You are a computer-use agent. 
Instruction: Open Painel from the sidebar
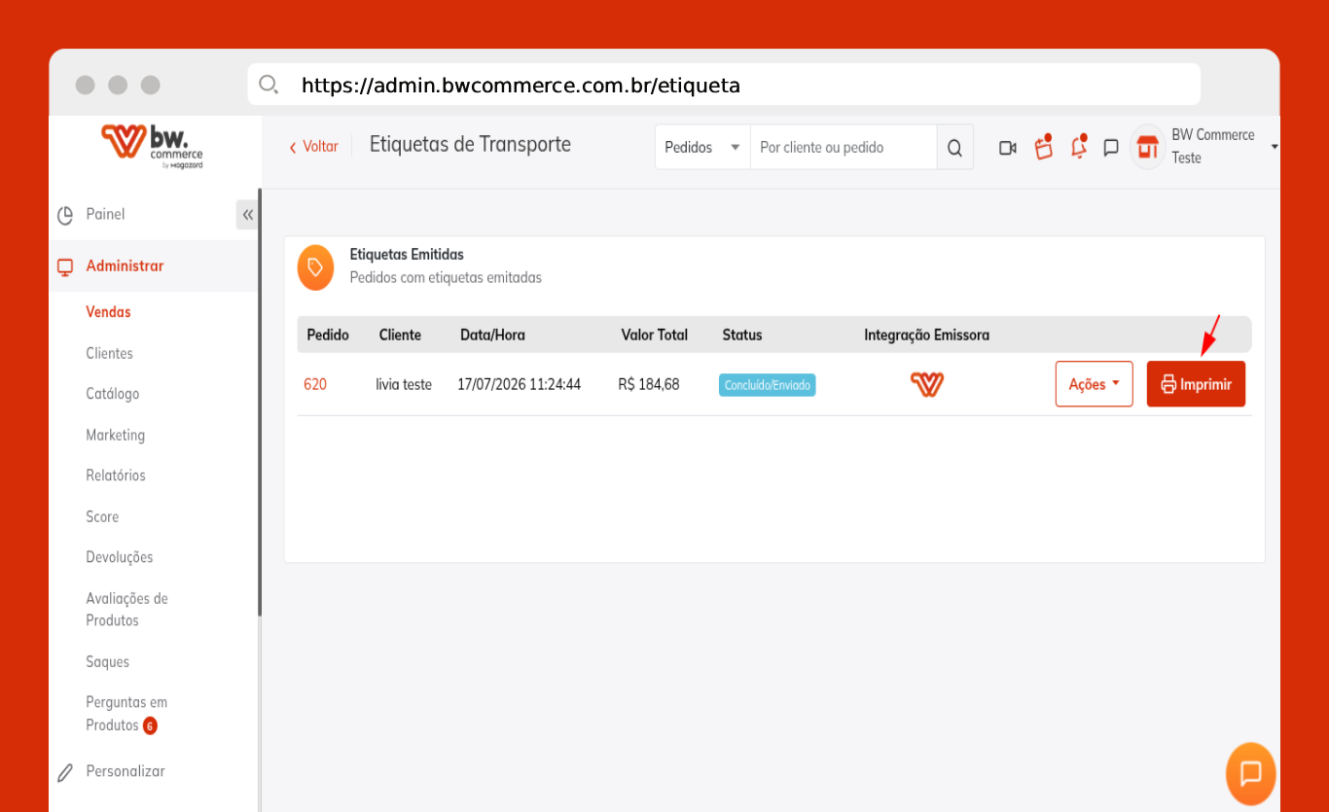[105, 214]
